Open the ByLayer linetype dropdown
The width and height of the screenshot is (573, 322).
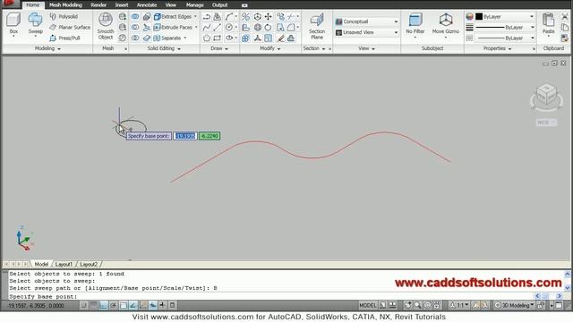[505, 38]
